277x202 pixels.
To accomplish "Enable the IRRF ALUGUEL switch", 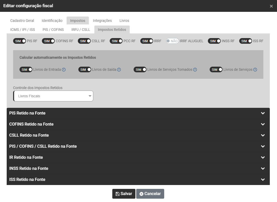I will [x=172, y=41].
